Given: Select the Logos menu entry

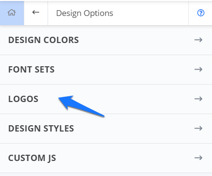Looking at the screenshot, I should point(23,99).
